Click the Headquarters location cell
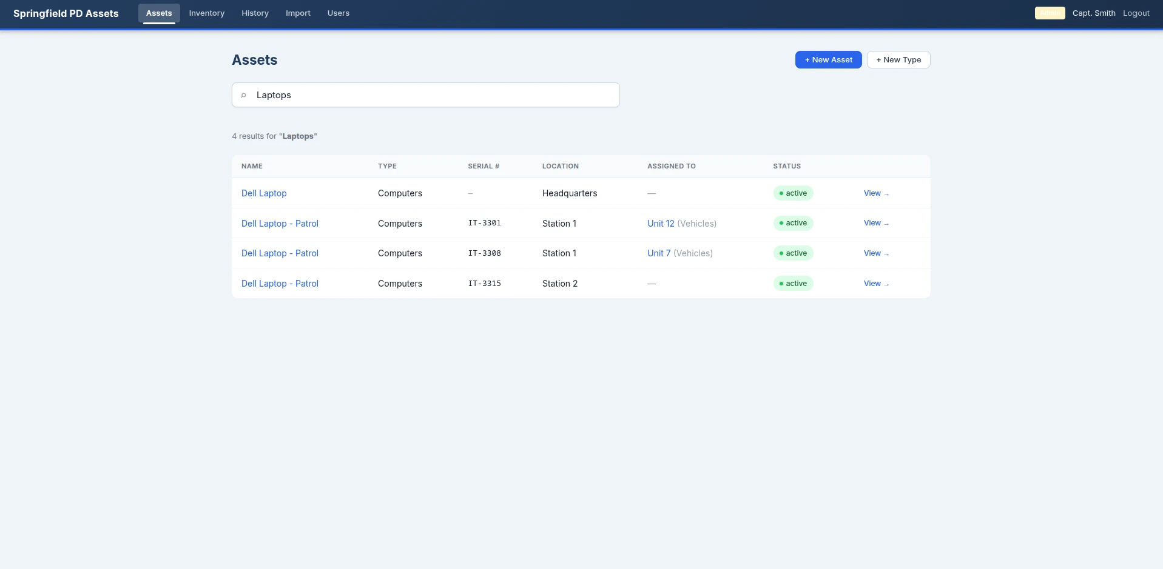This screenshot has width=1163, height=569. click(x=570, y=193)
